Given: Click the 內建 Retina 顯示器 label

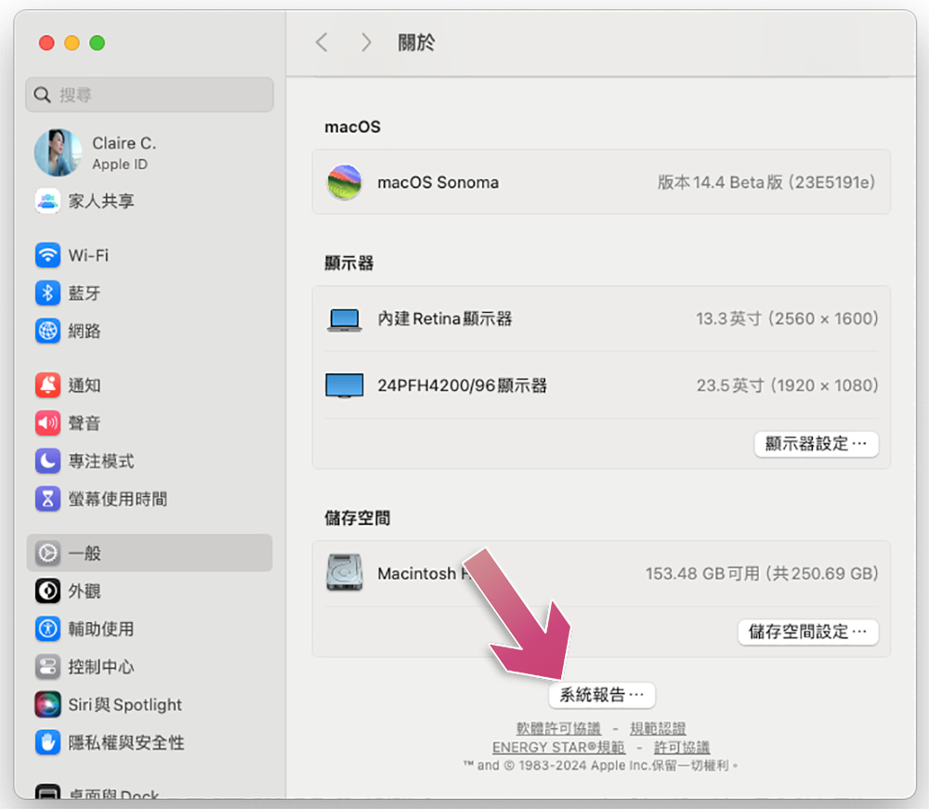Looking at the screenshot, I should [445, 319].
